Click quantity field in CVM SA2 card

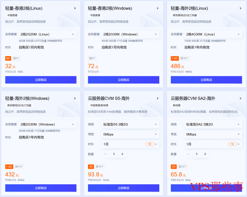tap(197, 154)
